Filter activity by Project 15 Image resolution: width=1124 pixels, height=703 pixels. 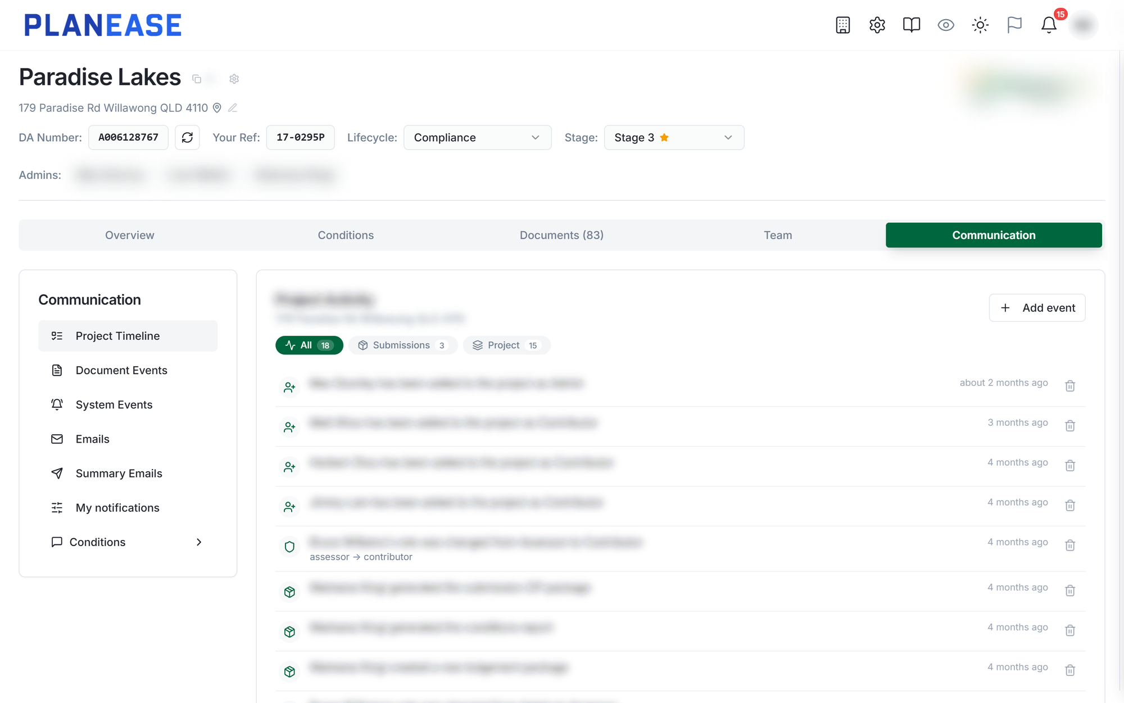point(506,345)
